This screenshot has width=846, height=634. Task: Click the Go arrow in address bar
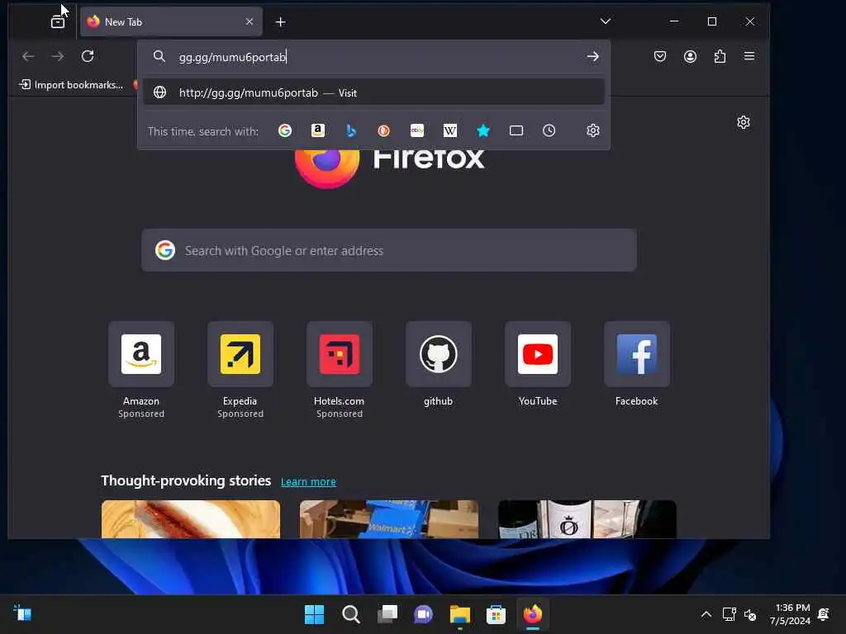pyautogui.click(x=593, y=56)
